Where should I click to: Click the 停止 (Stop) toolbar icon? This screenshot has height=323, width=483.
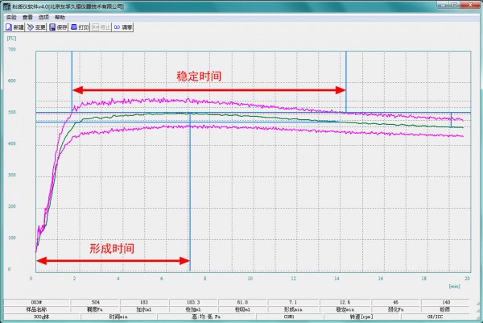[x=101, y=27]
